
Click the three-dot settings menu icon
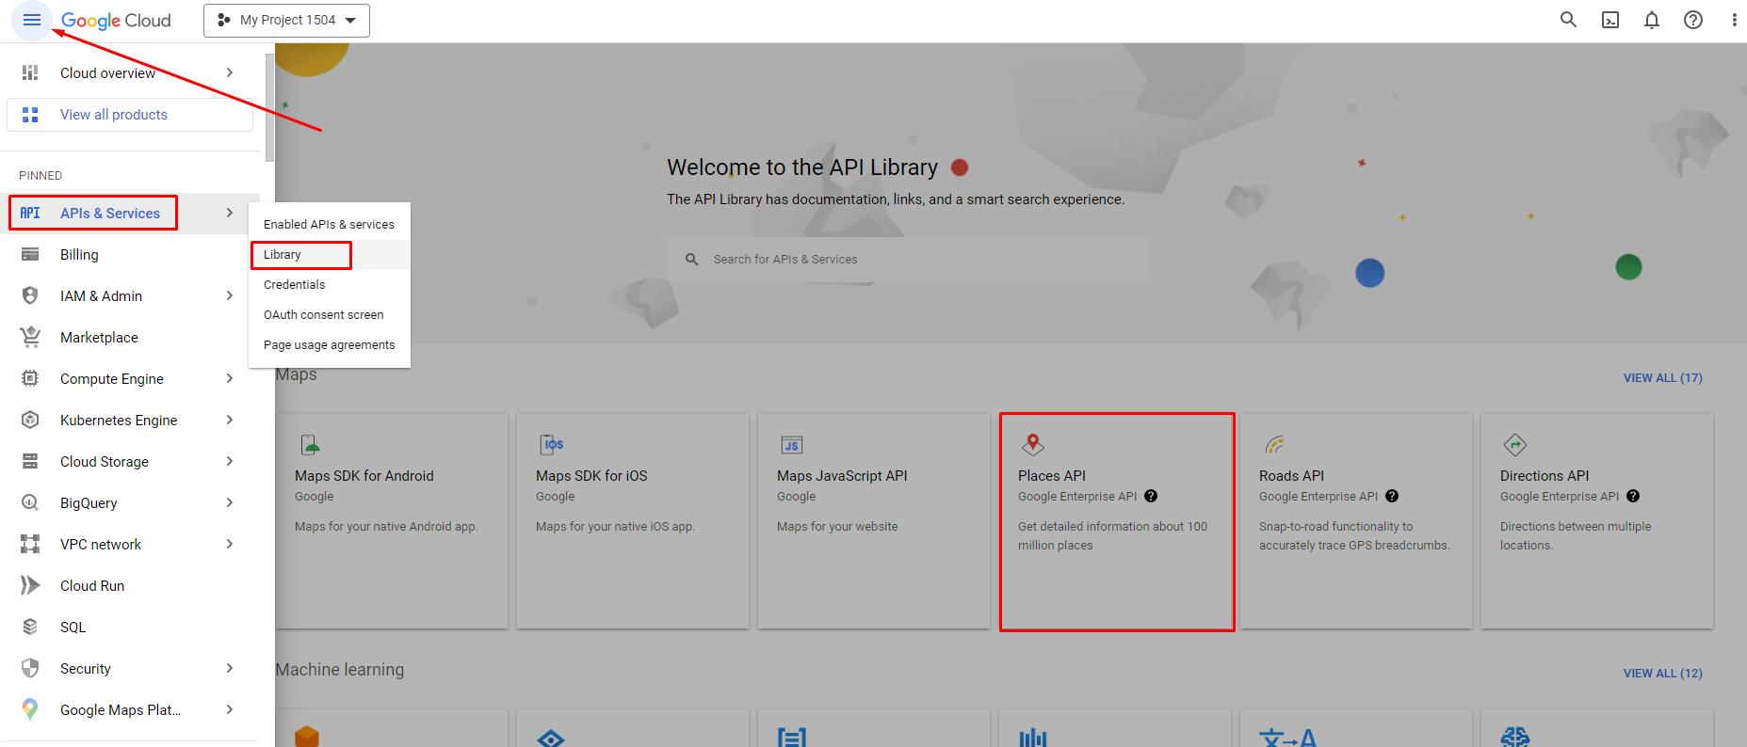point(1734,20)
